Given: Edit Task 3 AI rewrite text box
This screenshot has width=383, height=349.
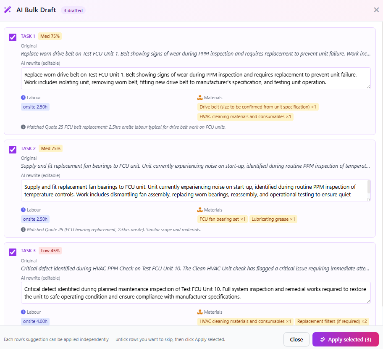Looking at the screenshot, I should [x=196, y=293].
